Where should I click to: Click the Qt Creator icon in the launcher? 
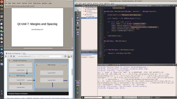click(x=2, y=31)
